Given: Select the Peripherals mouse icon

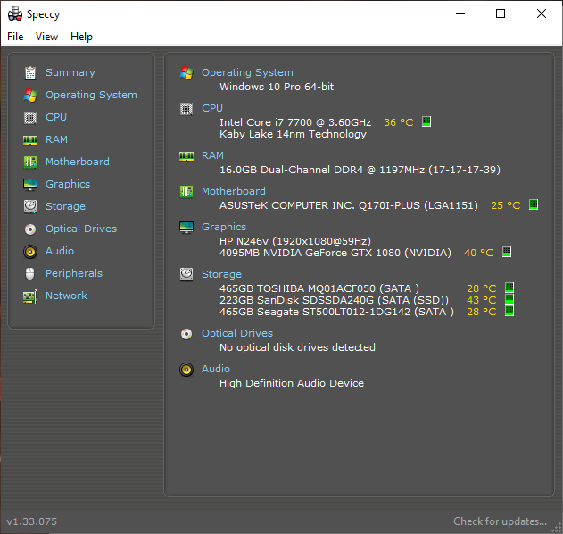Looking at the screenshot, I should click(x=30, y=274).
